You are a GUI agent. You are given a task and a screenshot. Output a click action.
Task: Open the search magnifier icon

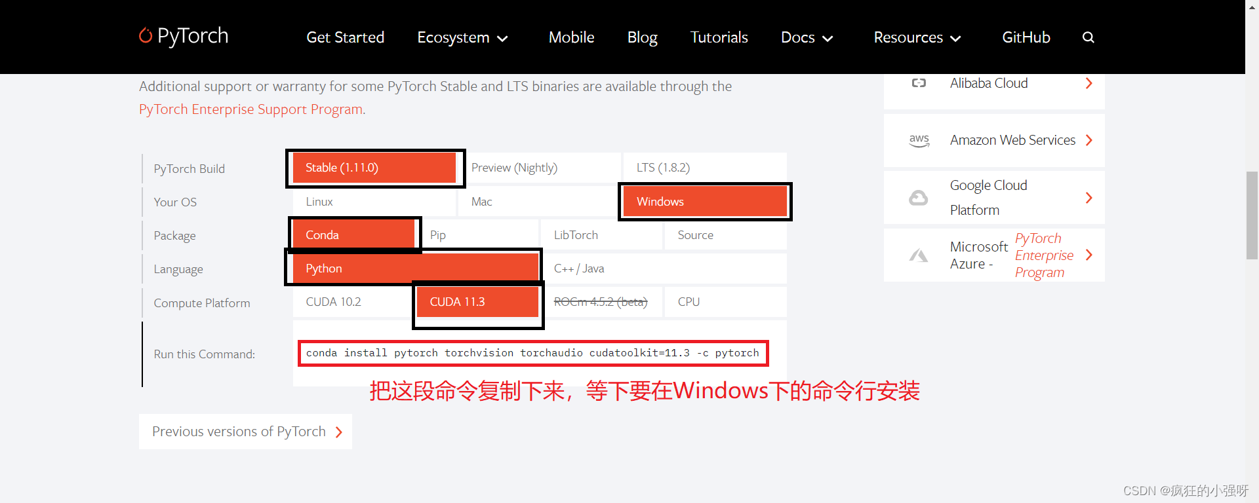[x=1088, y=37]
